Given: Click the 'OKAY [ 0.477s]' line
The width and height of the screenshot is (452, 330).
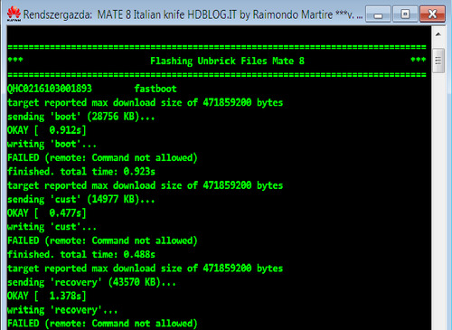Looking at the screenshot, I should 47,213.
